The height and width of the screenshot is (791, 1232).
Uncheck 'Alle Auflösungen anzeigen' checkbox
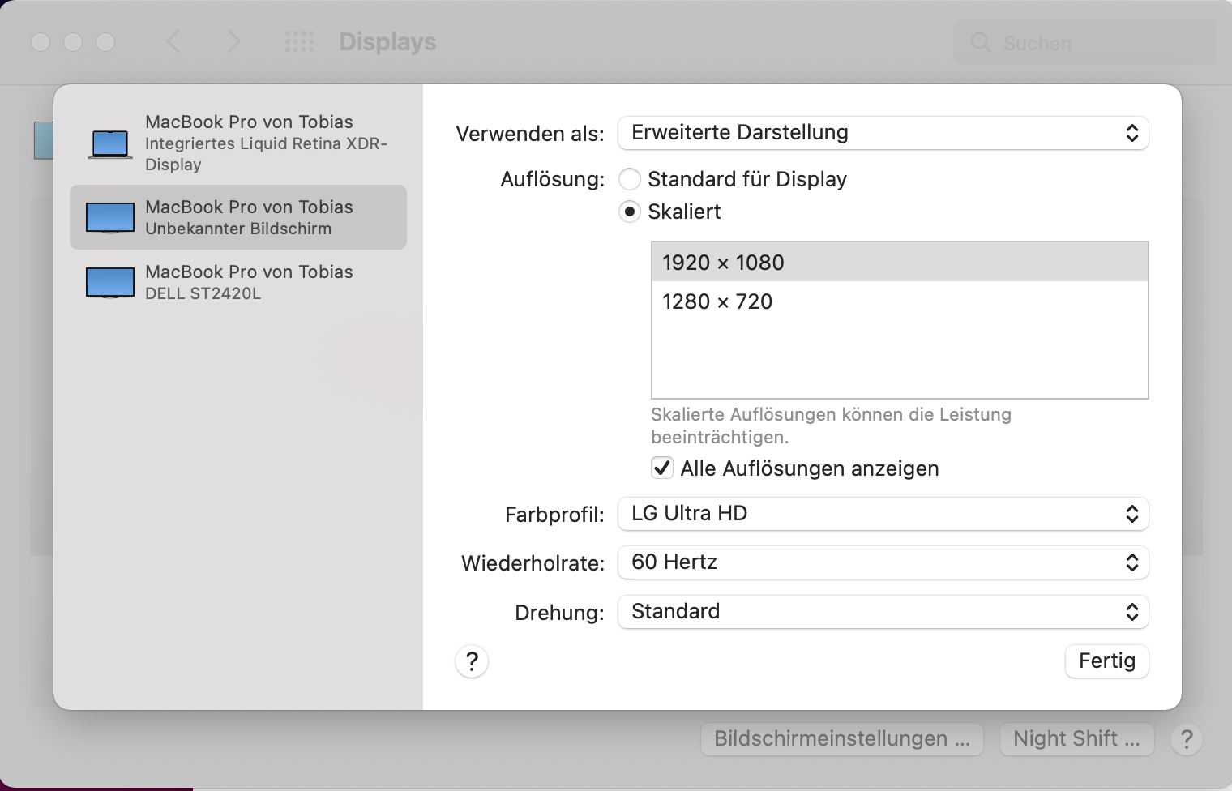tap(662, 468)
